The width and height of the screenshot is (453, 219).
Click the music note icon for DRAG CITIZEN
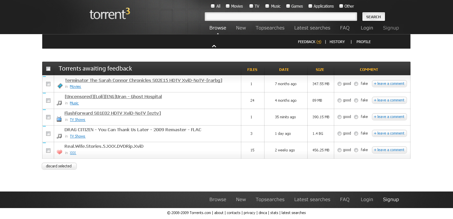(x=59, y=136)
